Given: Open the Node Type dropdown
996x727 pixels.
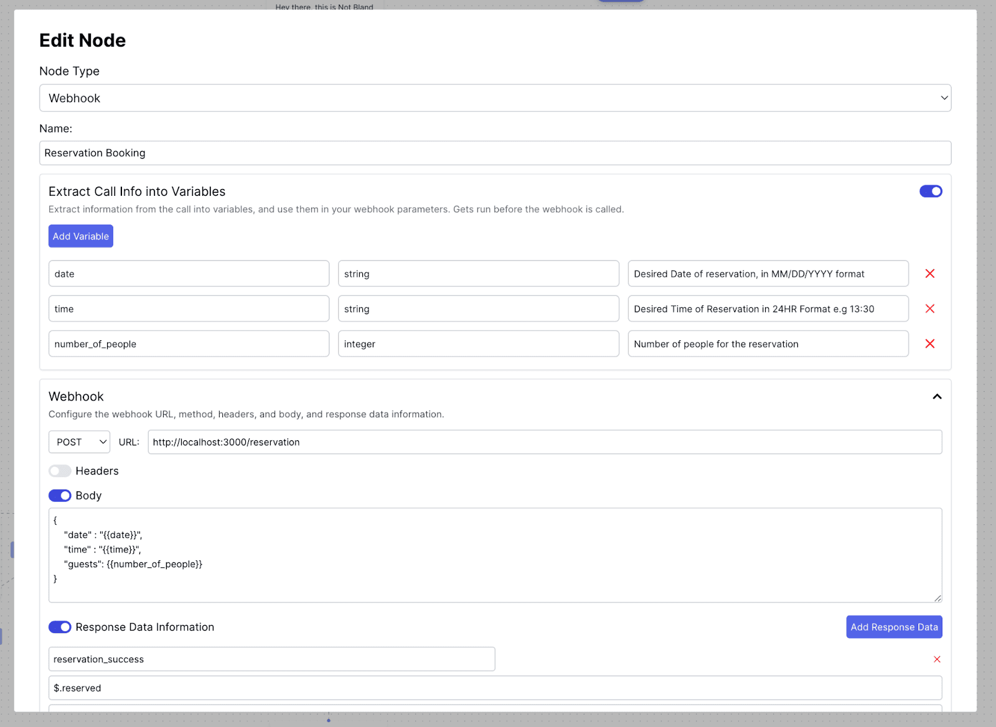Looking at the screenshot, I should pyautogui.click(x=496, y=98).
